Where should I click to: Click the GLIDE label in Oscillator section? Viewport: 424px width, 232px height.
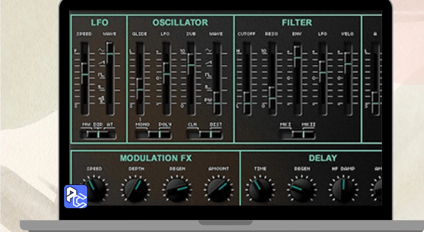tap(140, 34)
